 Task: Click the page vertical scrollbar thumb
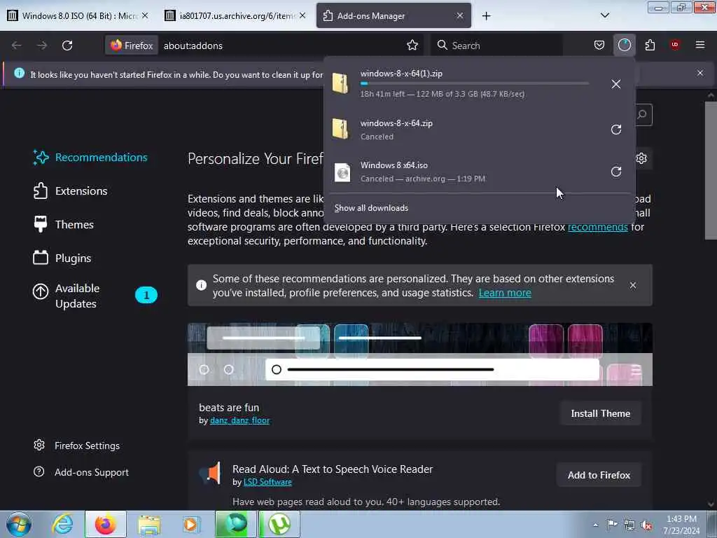click(710, 170)
